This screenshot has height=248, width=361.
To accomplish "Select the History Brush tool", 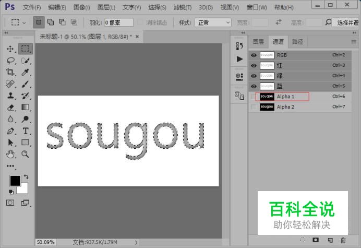I will tap(26, 96).
